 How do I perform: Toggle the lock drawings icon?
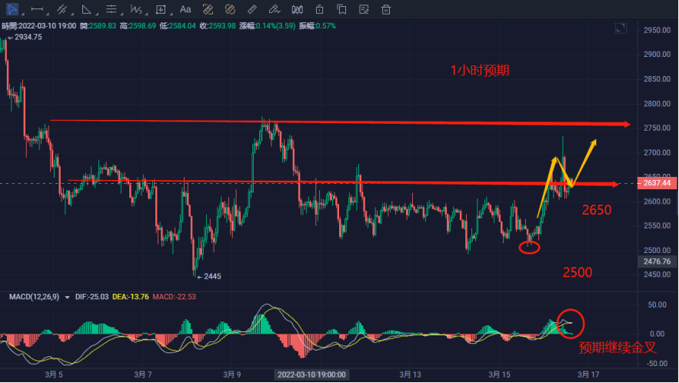click(319, 9)
